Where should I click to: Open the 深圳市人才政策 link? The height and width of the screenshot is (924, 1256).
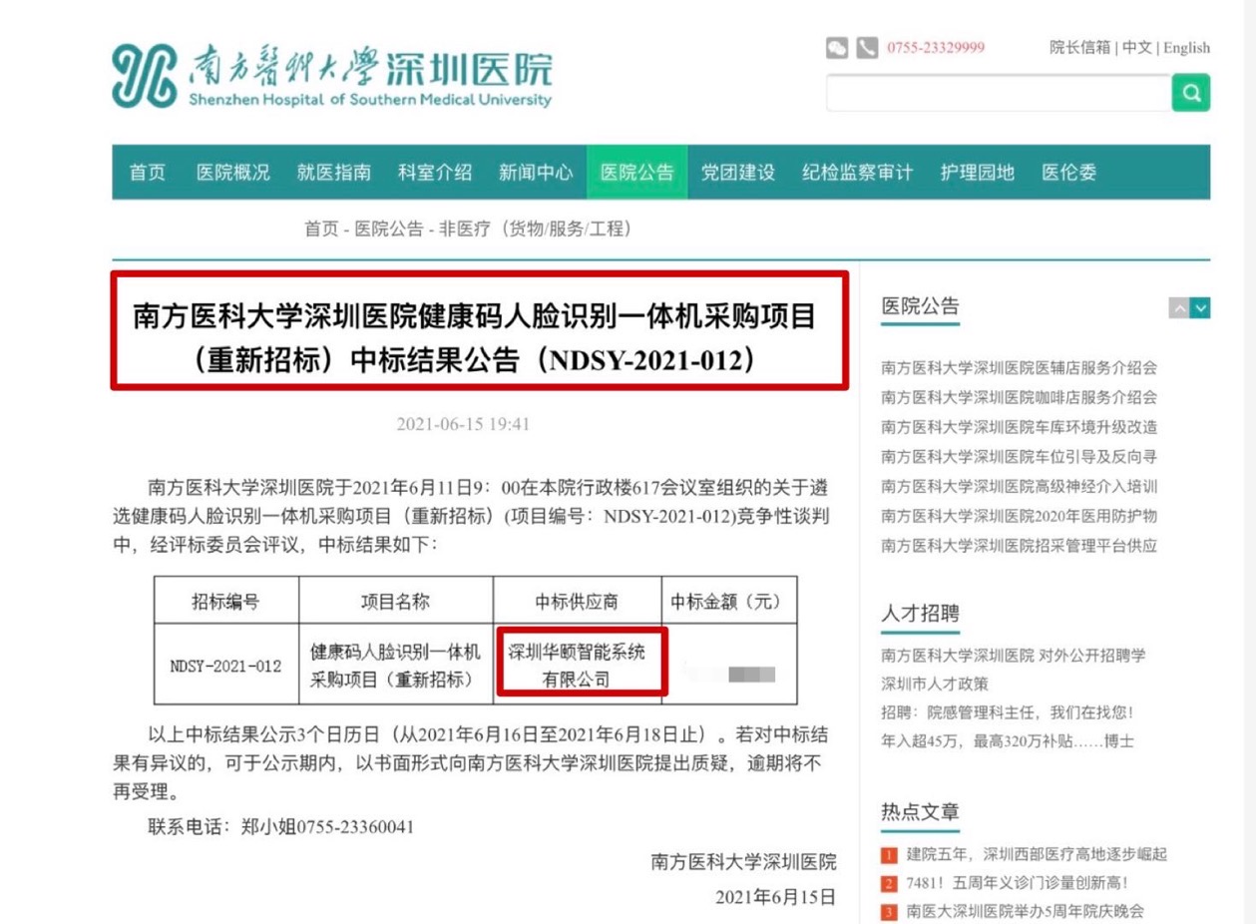[x=934, y=685]
